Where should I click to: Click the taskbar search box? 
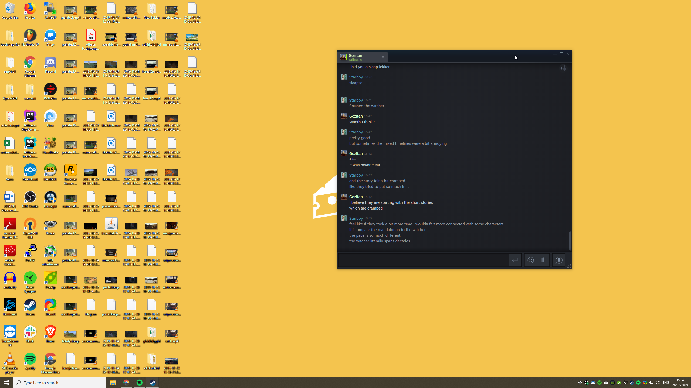click(x=59, y=383)
